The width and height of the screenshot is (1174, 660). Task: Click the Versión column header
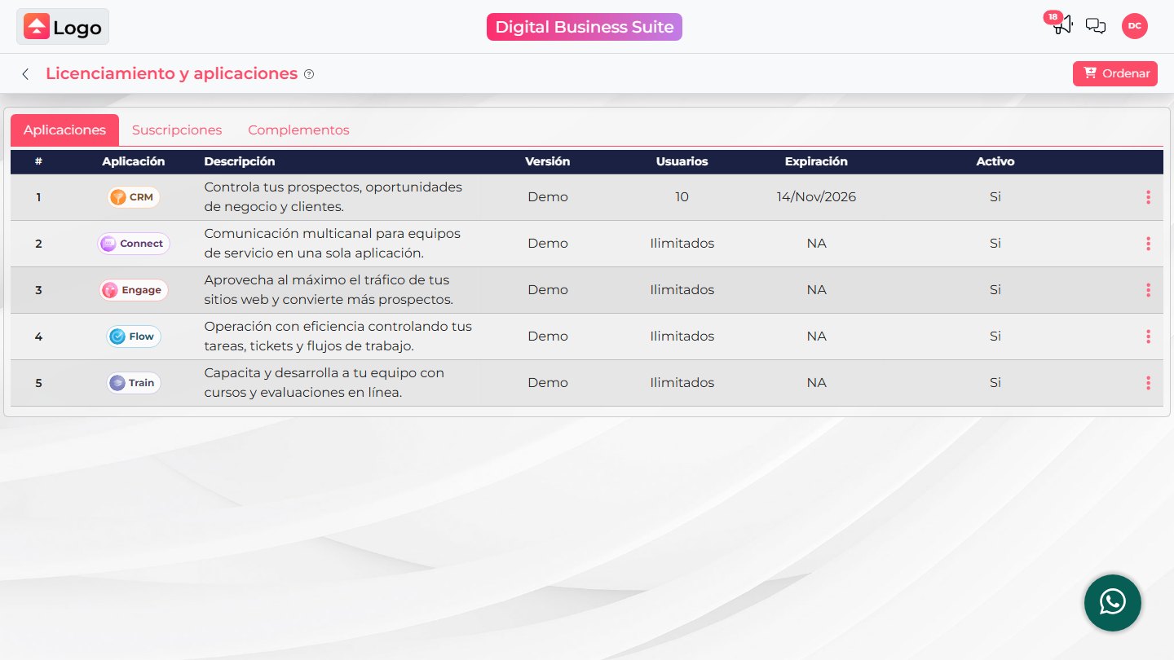click(x=548, y=161)
